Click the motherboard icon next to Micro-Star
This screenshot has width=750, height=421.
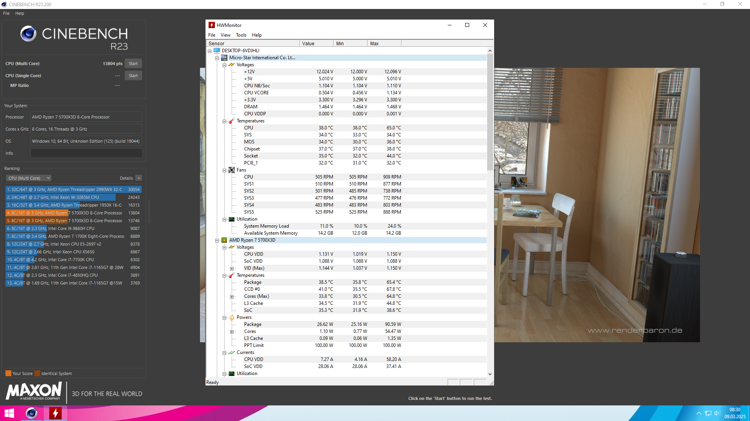[224, 58]
